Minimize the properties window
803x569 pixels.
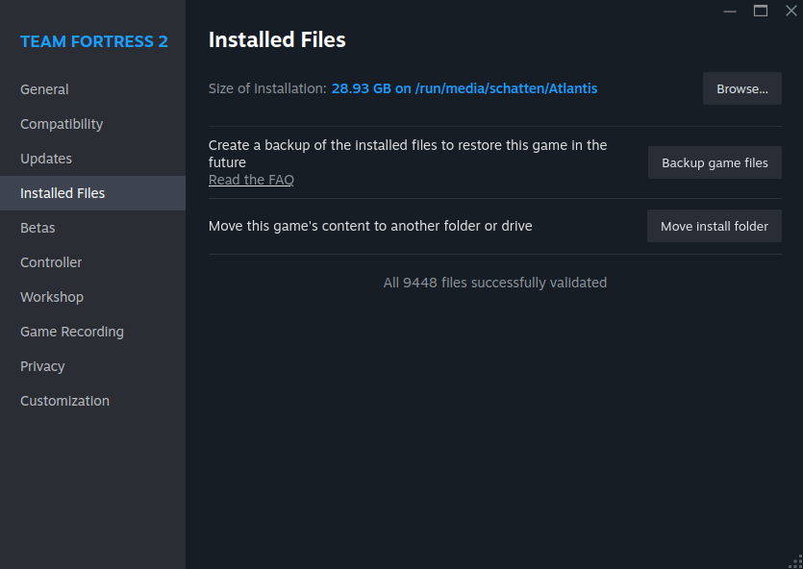(x=730, y=11)
